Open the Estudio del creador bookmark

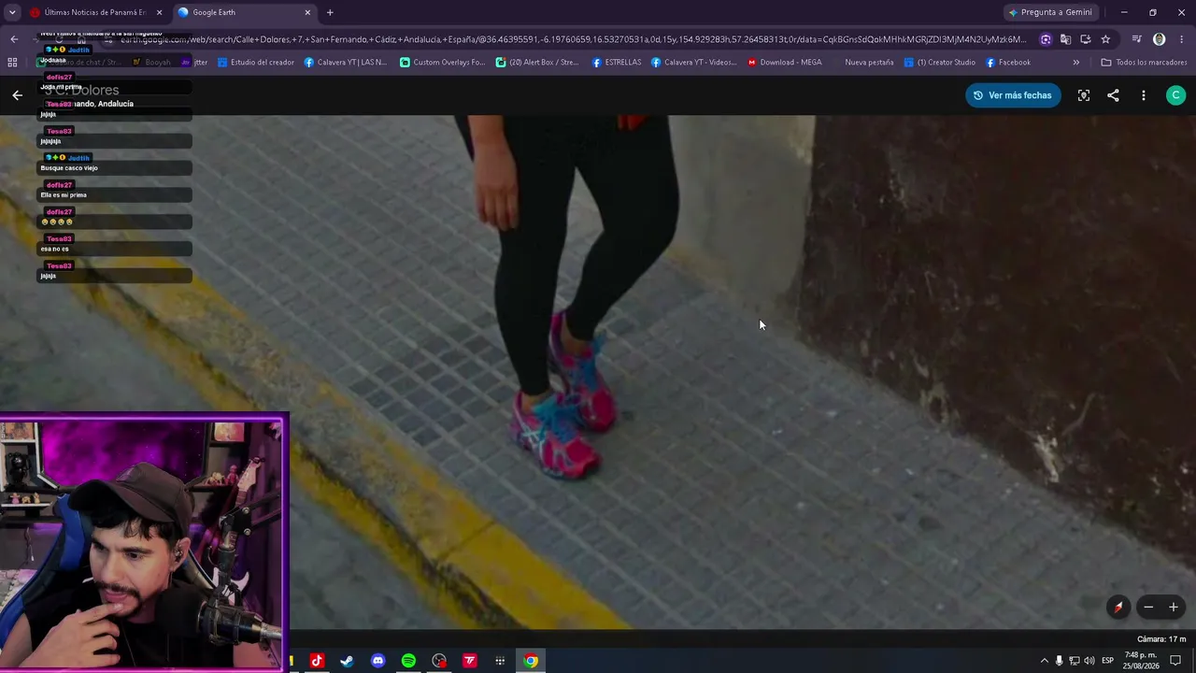coord(256,63)
